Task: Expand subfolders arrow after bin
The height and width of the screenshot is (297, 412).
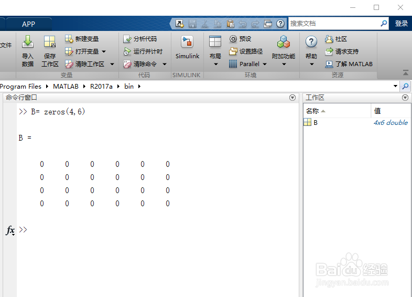Action: [139, 86]
